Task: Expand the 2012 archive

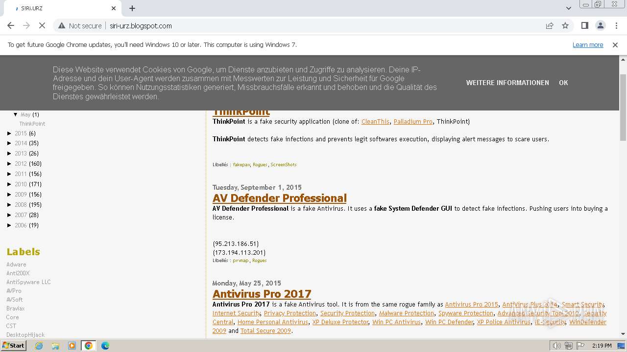Action: point(9,164)
